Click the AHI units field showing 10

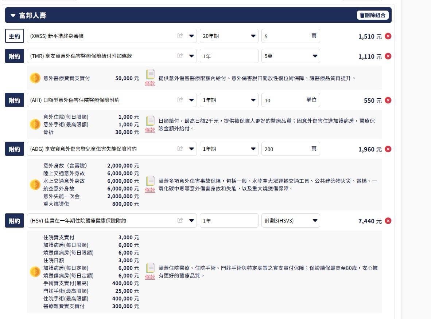(x=291, y=100)
